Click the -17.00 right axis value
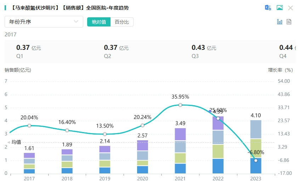The height and width of the screenshot is (184, 299). pyautogui.click(x=285, y=173)
